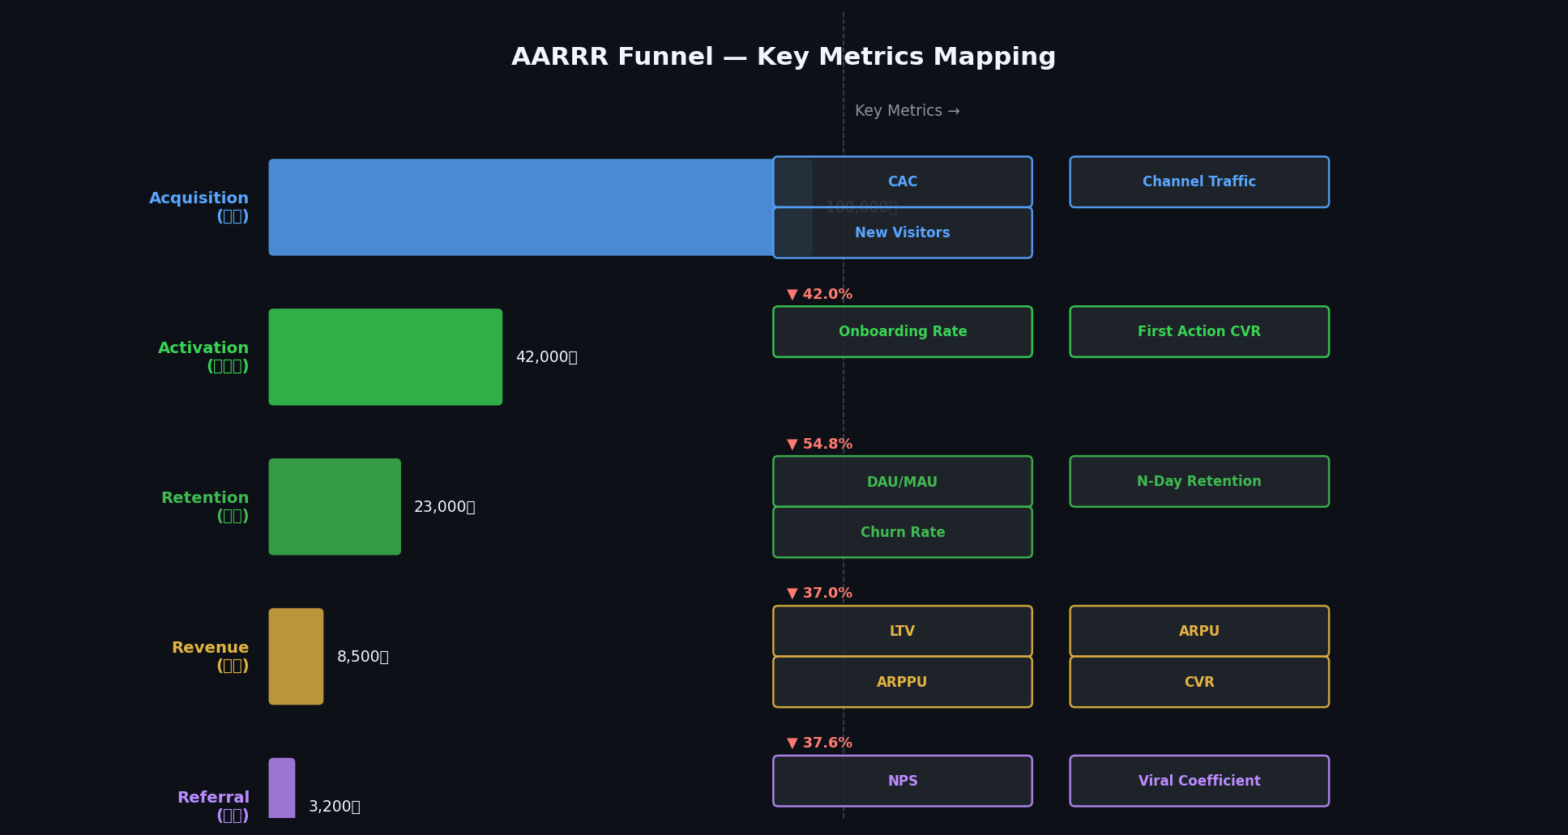The height and width of the screenshot is (835, 1568).
Task: Select the gold Revenue funnel bar
Action: click(296, 657)
